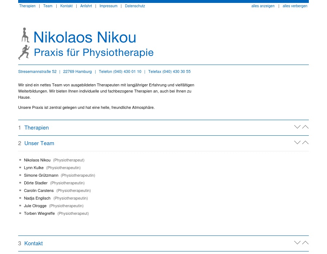327x254 pixels.
Task: Click the seated person pictogram in the logo
Action: click(25, 35)
